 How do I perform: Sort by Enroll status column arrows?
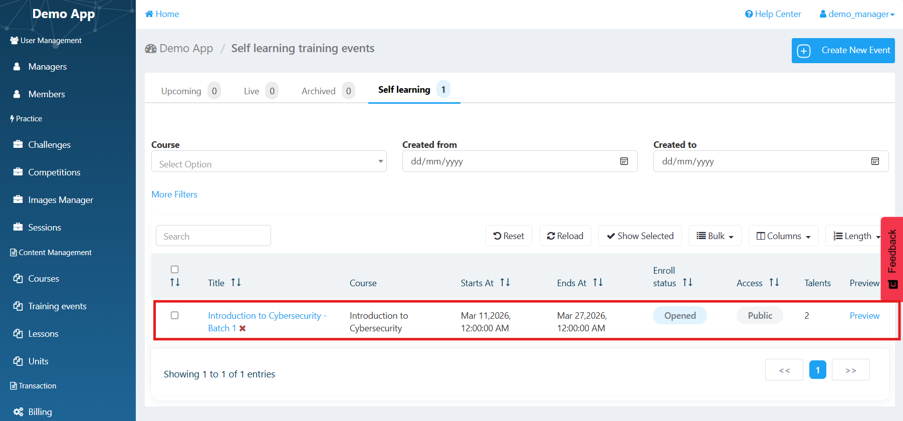tap(688, 283)
